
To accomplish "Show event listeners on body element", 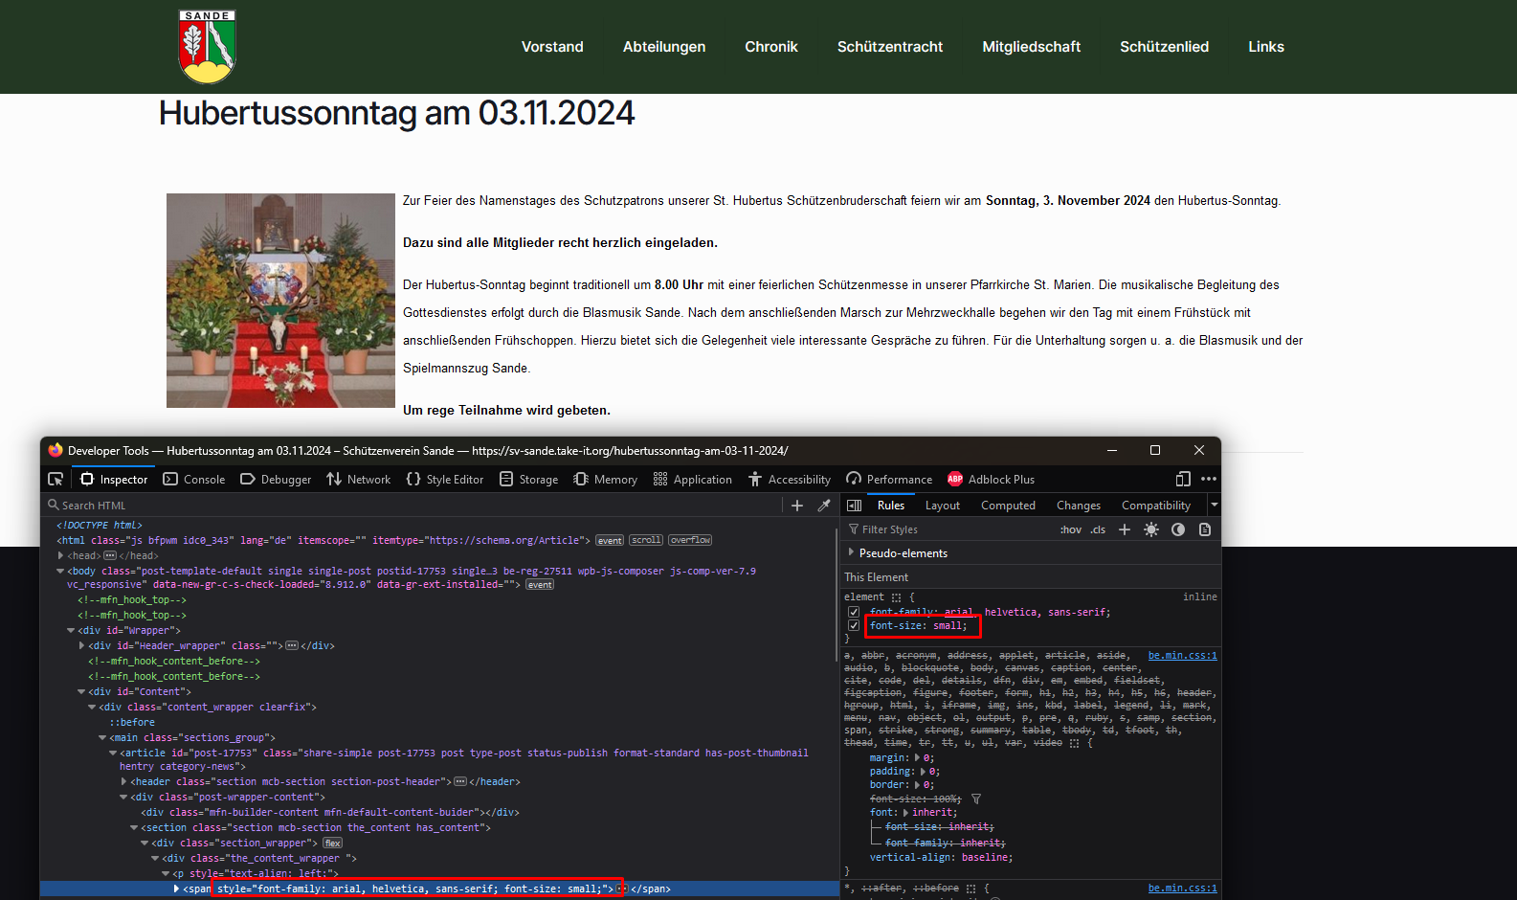I will (540, 584).
